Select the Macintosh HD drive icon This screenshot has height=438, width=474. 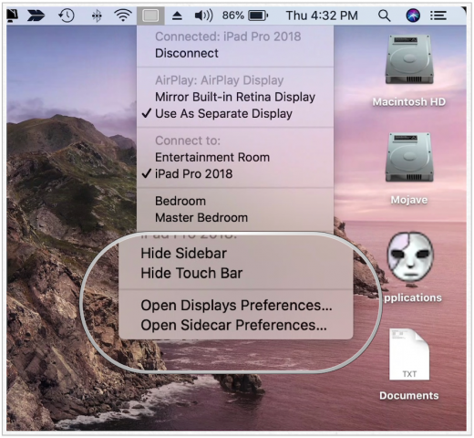pos(409,70)
